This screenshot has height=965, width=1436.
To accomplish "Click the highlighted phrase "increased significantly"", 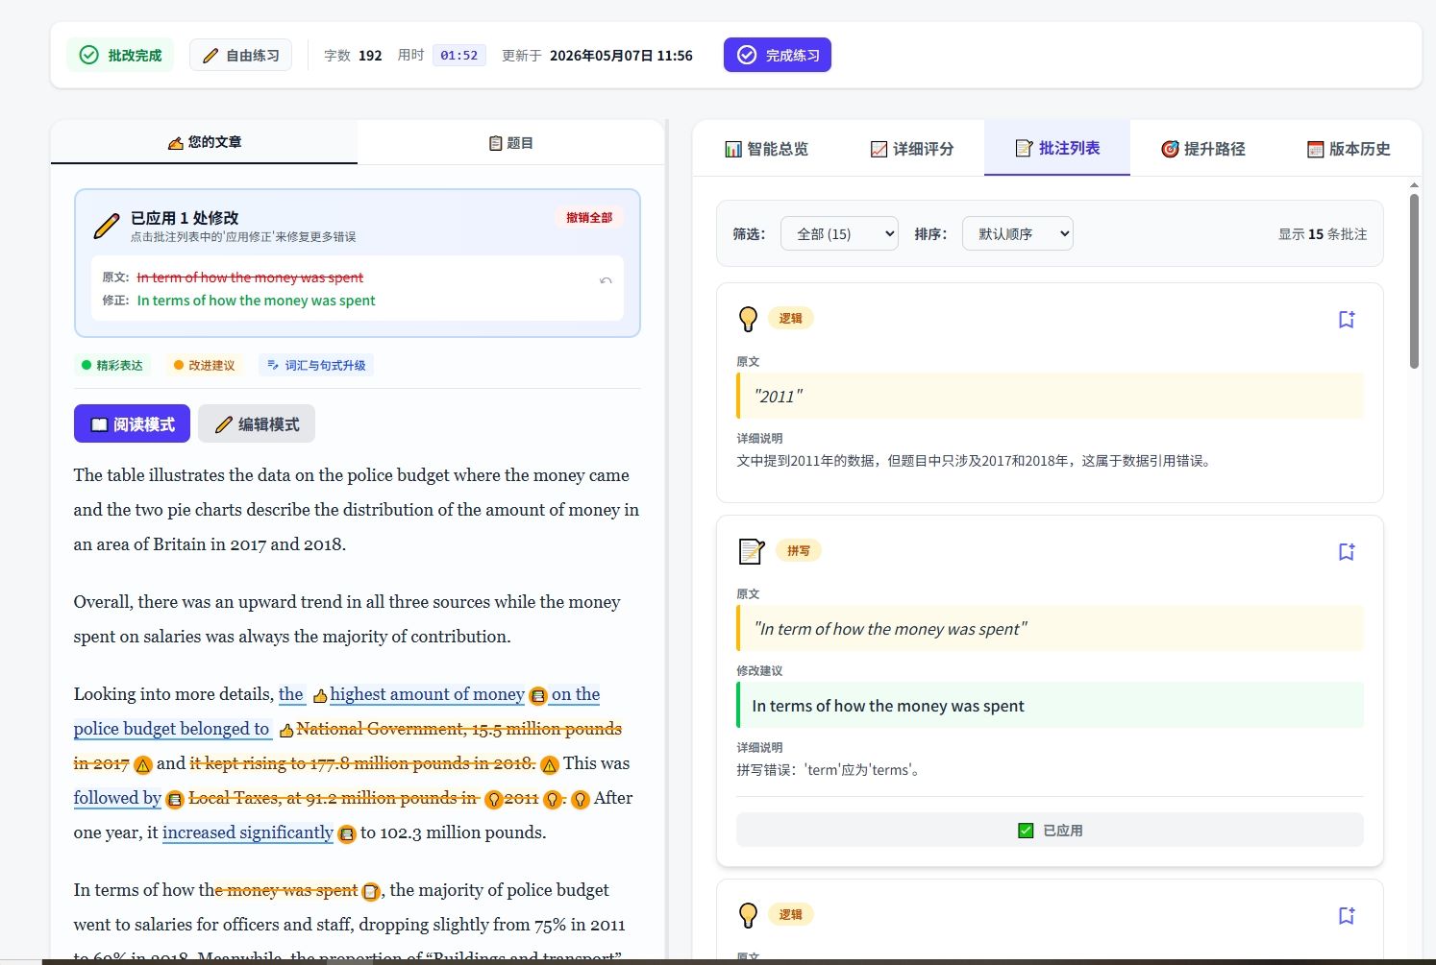I will pyautogui.click(x=248, y=832).
